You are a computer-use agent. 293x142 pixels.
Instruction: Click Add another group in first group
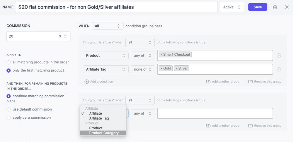point(223,82)
